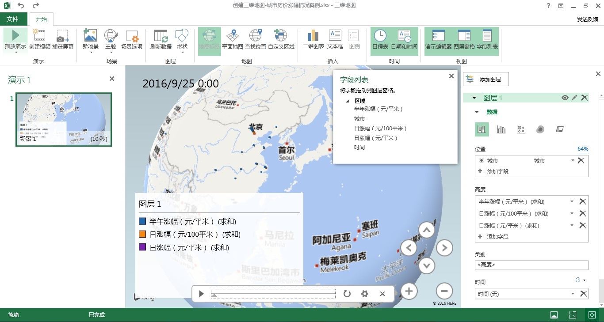Viewport: 604px width, 322px height.
Task: Open 创建视频 create video tool
Action: coord(40,40)
